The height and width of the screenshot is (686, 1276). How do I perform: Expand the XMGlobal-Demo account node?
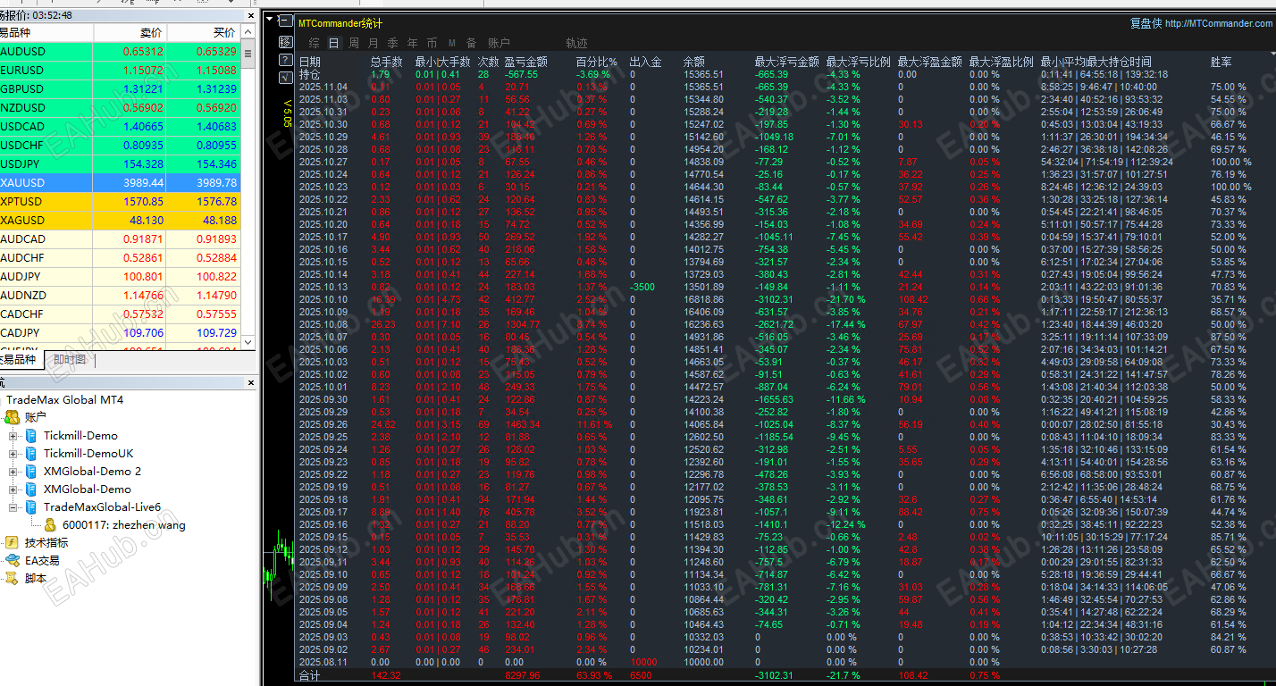click(13, 489)
